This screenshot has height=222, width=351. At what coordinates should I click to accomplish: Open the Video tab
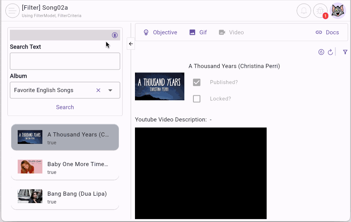[231, 32]
